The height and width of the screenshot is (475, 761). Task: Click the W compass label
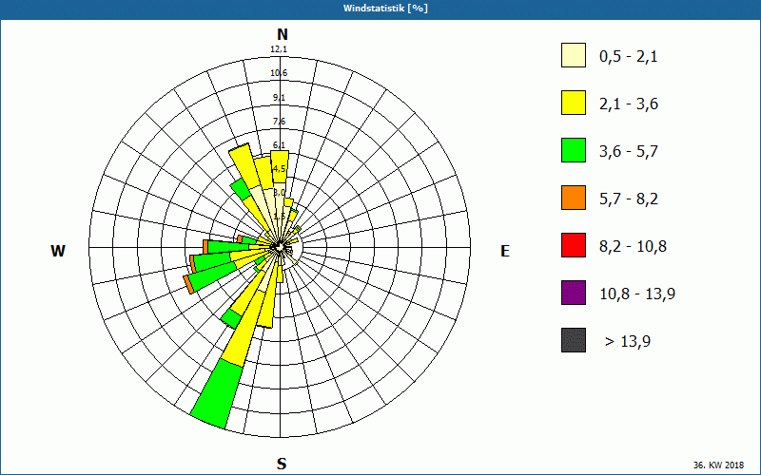coord(58,251)
